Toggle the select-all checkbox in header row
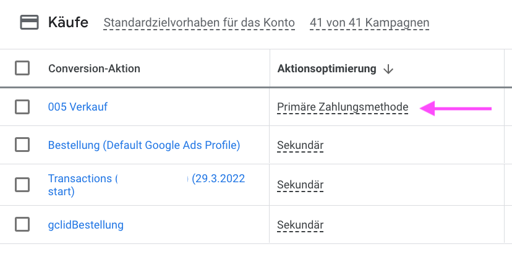This screenshot has height=278, width=512. (22, 68)
